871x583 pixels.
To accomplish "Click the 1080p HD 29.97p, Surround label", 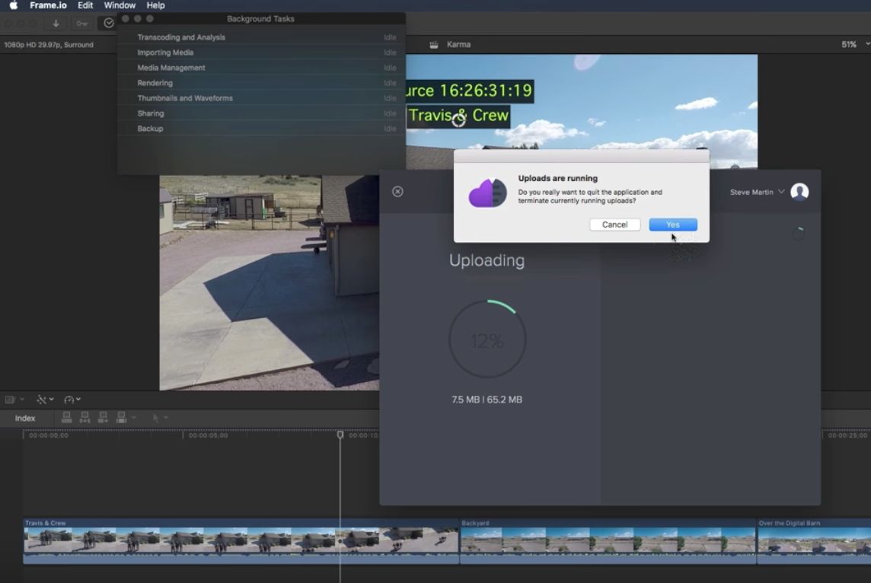I will coord(49,44).
